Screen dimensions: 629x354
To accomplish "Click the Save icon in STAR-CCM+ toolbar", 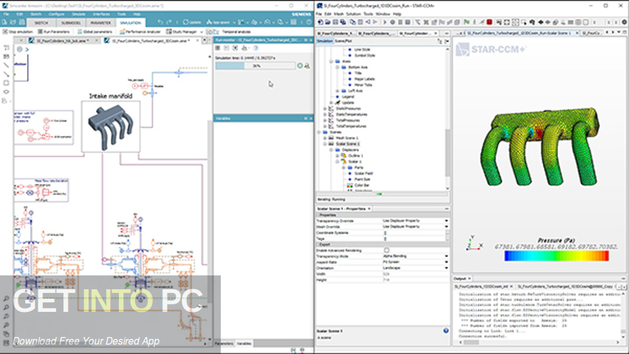I will pyautogui.click(x=335, y=23).
